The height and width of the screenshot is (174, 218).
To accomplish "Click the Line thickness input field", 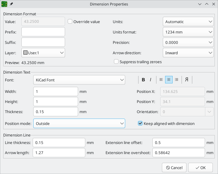I will click(59, 143).
